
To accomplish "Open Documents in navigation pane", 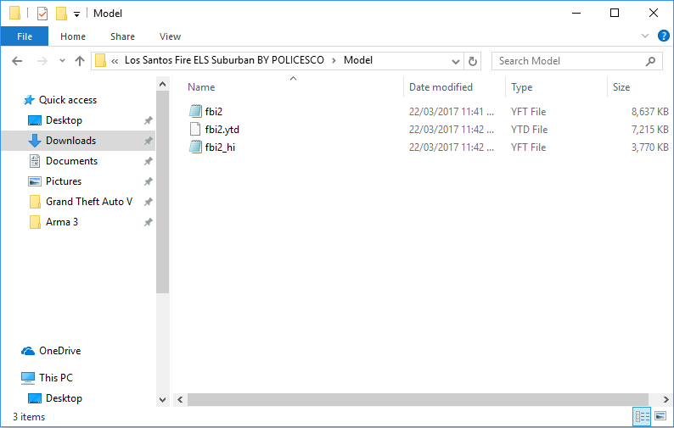I will 72,161.
